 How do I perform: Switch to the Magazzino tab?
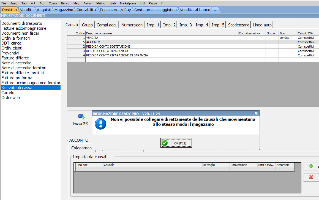64,10
